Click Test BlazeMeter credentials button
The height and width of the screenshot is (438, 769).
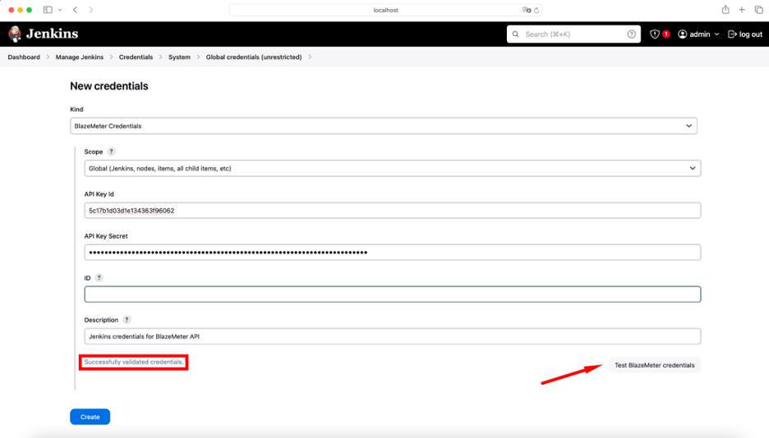[654, 365]
